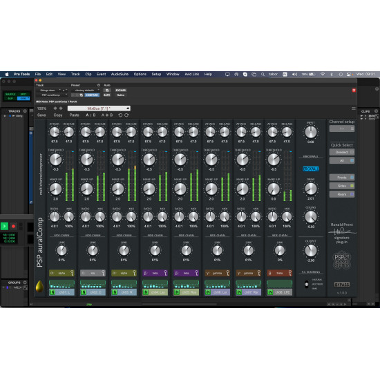Image resolution: width=380 pixels, height=380 pixels.
Task: Open the AudioSuite menu
Action: click(x=120, y=74)
